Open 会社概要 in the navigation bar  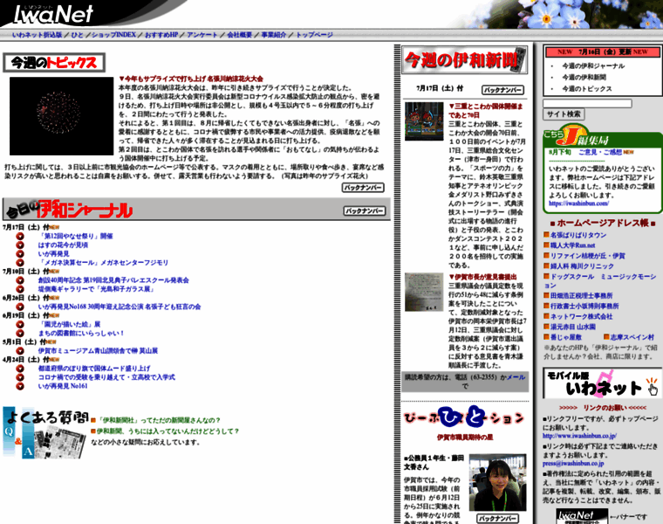(x=239, y=35)
